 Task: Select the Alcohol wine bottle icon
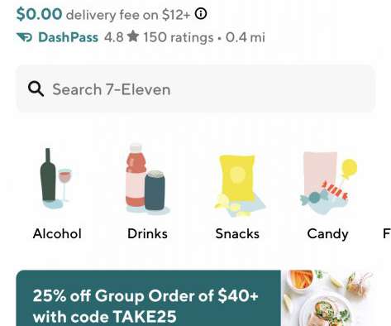tap(56, 179)
